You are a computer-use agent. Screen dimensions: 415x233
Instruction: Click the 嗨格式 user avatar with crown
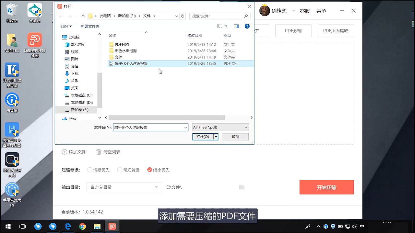265,10
